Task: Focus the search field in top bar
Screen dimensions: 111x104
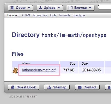Action: coord(105,7)
